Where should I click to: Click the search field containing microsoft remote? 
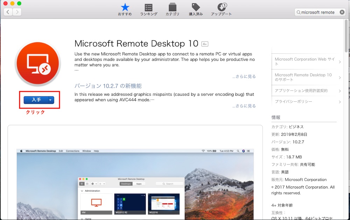320,12
